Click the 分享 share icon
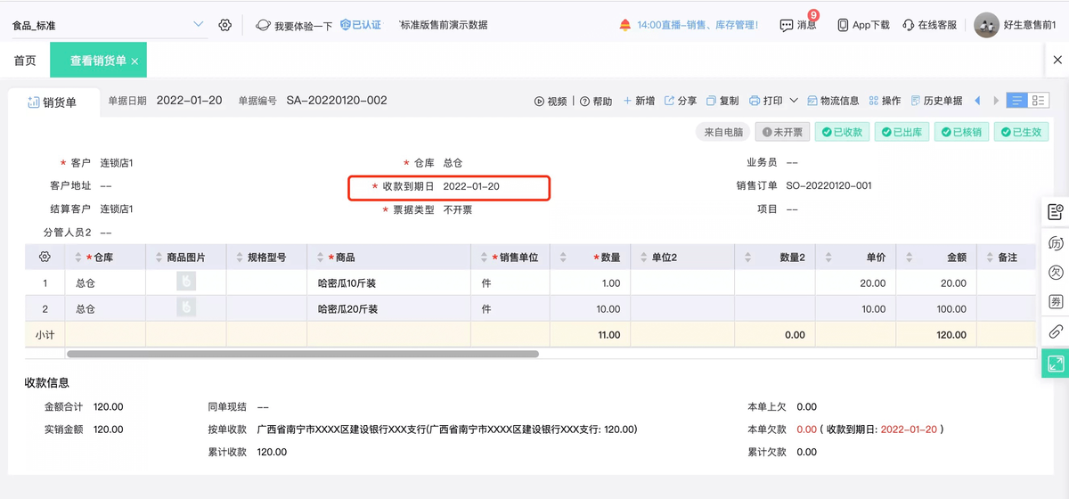1069x499 pixels. 670,101
